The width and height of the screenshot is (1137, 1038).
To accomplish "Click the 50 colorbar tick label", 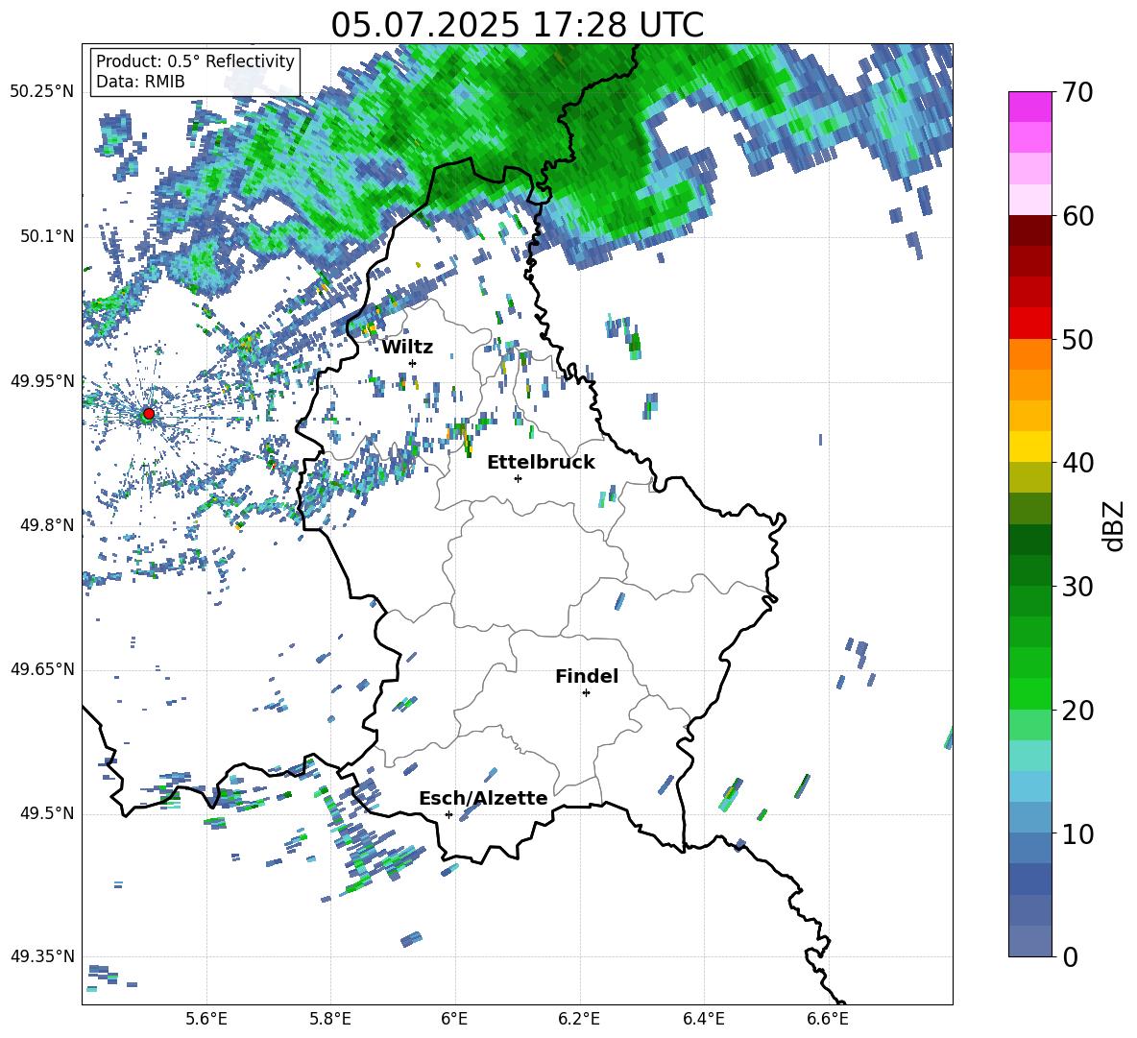I will 1077,339.
